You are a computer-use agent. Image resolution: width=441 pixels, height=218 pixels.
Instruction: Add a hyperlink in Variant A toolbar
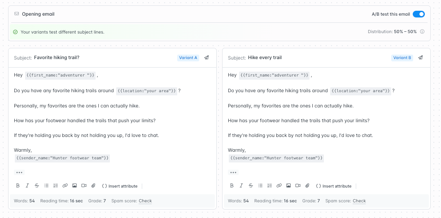65,186
